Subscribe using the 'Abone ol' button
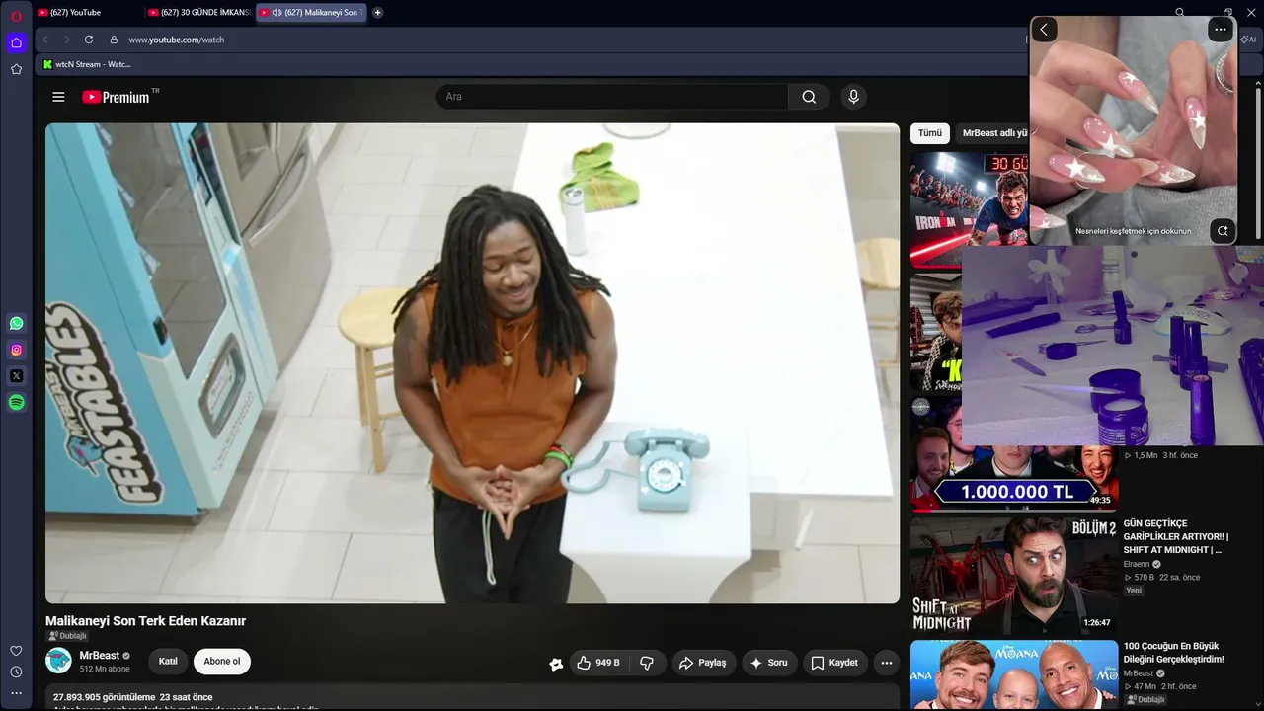1264x711 pixels. [222, 662]
